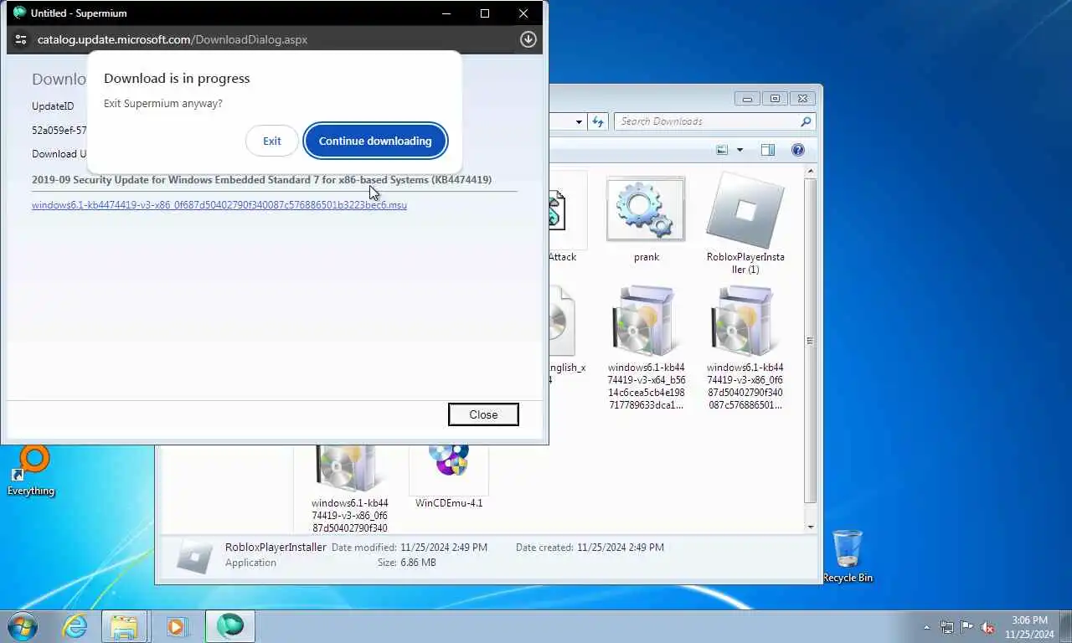Open the Action Center flag in the tray
Screen dimensions: 1072x643
[967, 627]
